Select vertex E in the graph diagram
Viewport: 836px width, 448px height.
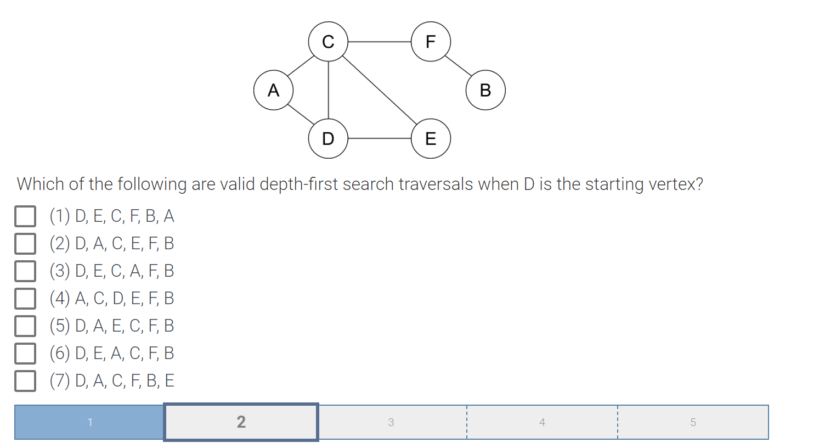point(430,138)
